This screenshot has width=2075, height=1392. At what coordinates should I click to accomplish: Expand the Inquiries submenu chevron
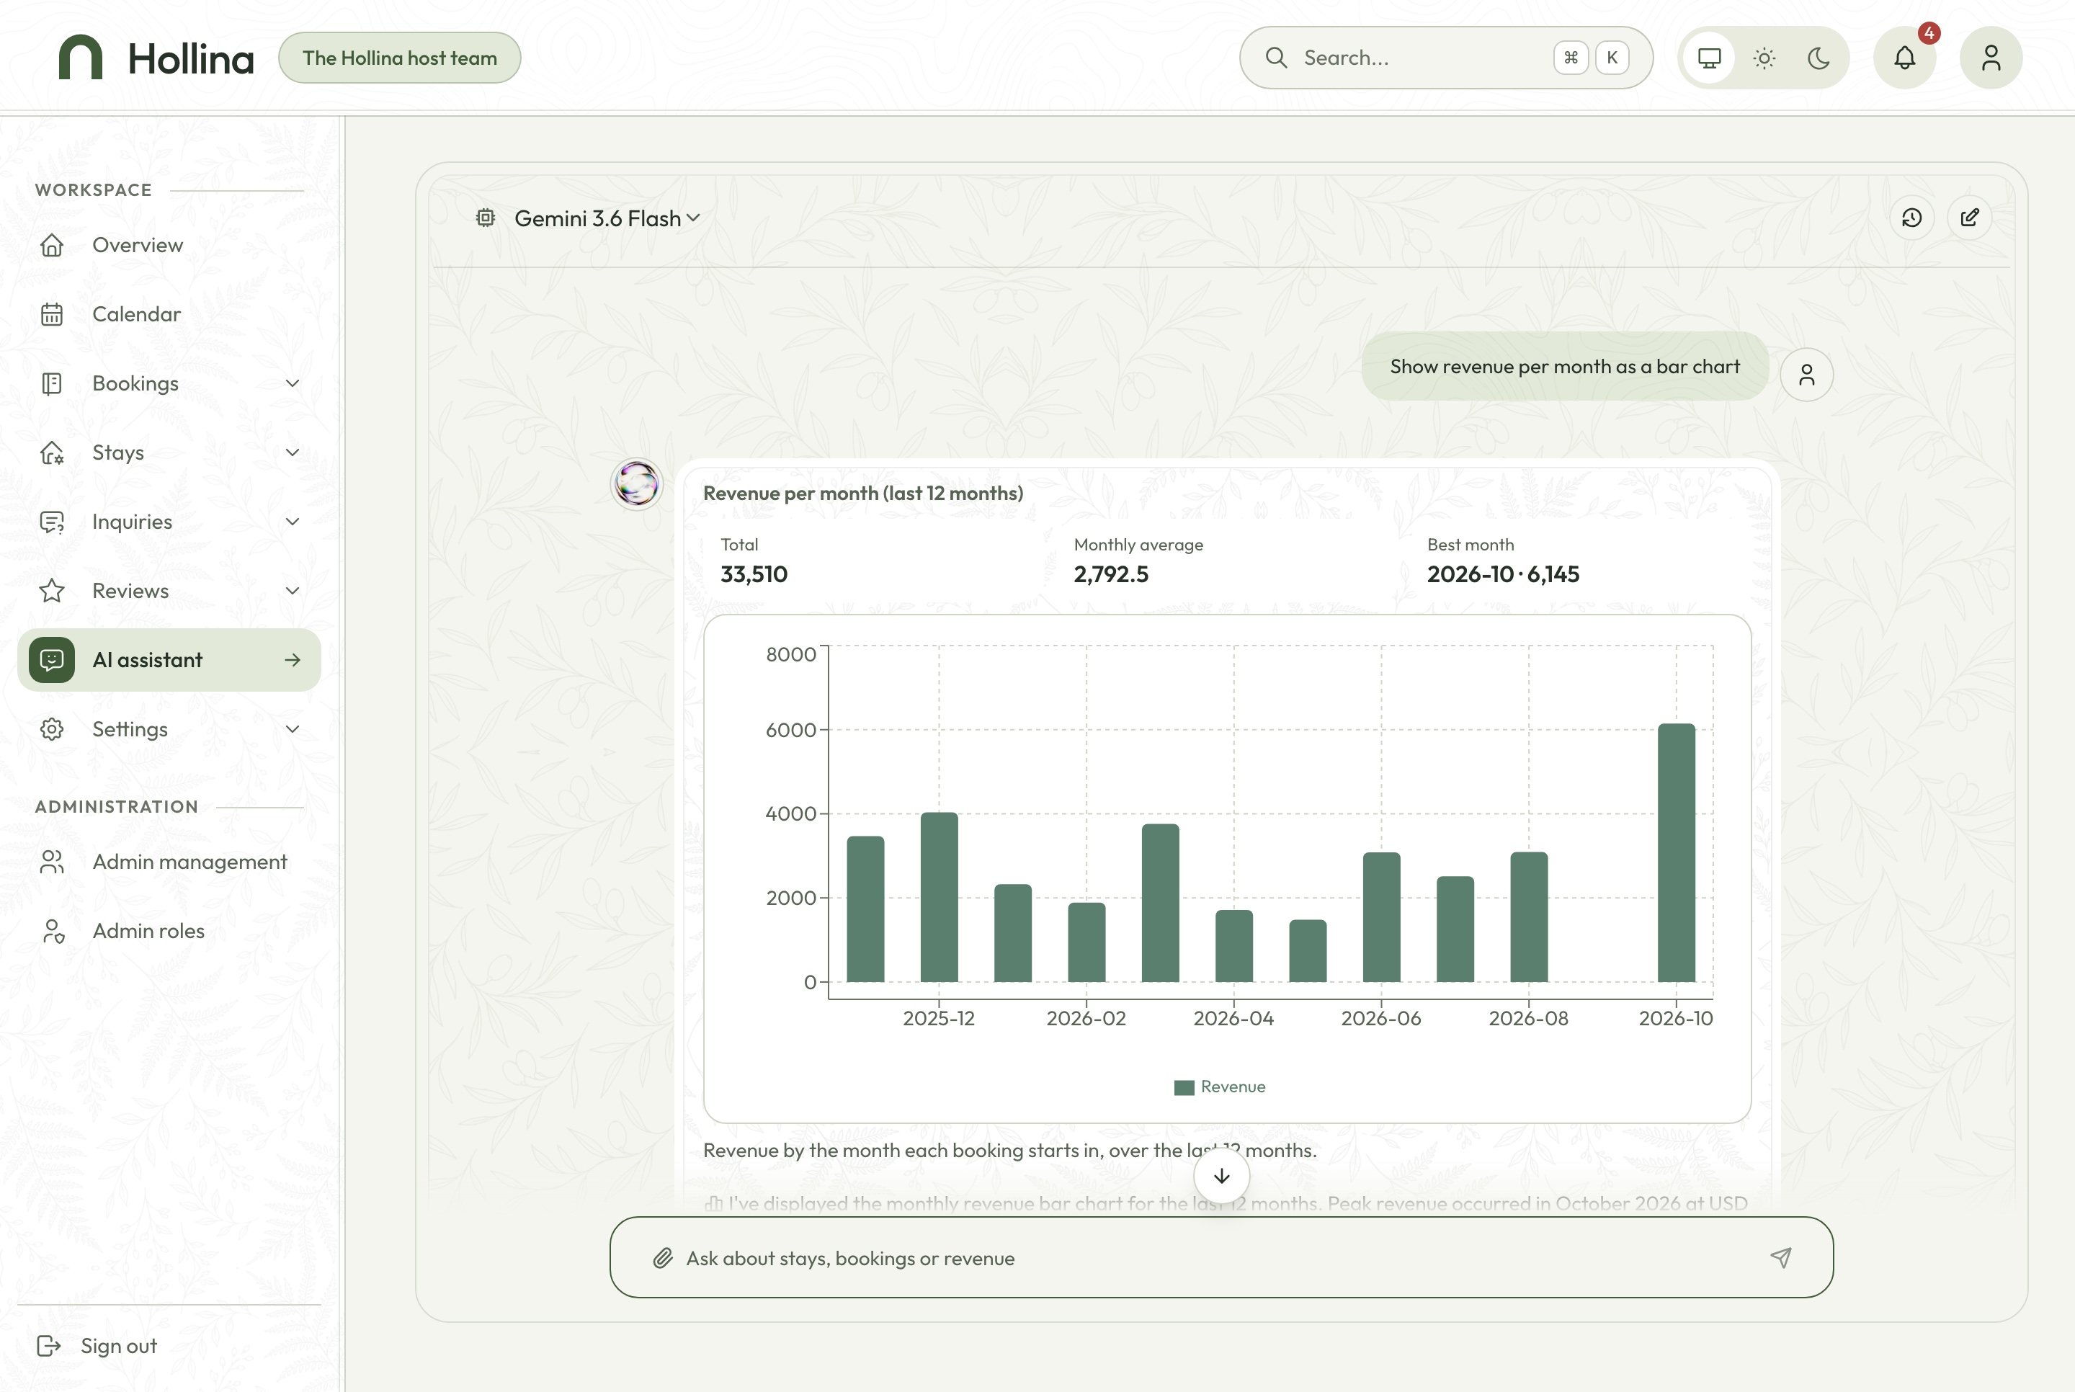(292, 522)
